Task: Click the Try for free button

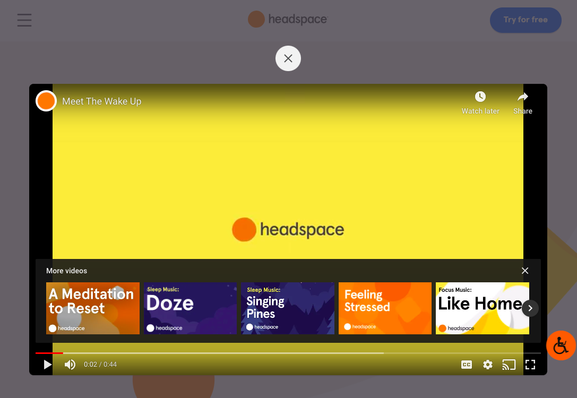Action: (526, 20)
